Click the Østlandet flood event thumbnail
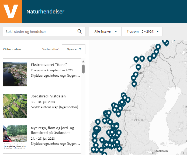 coord(15,137)
